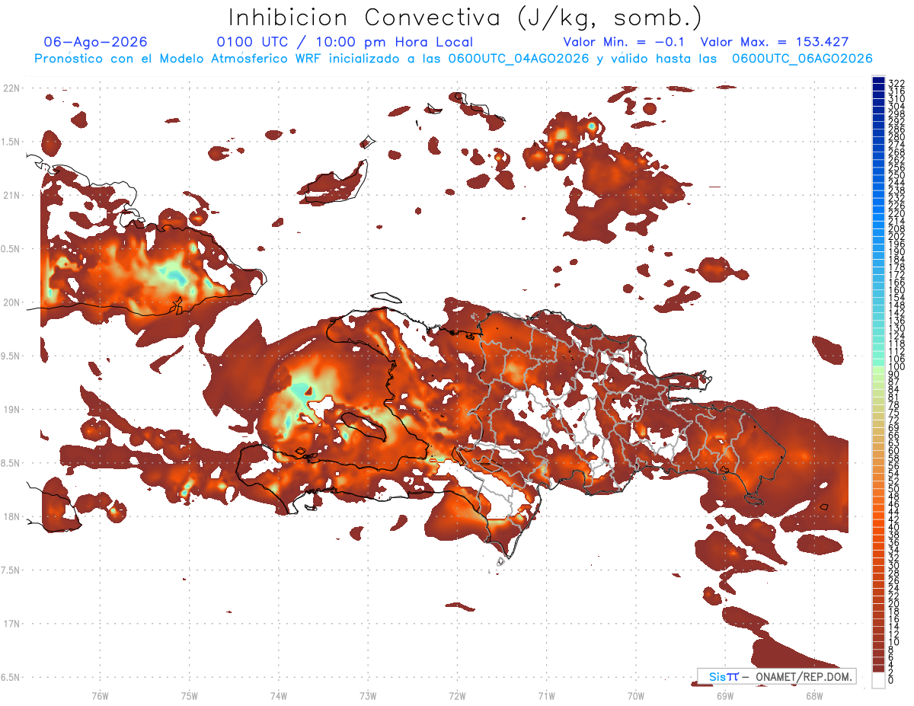Screen dimensions: 914x706
Task: Click the "18N" latitude label
Action: pyautogui.click(x=11, y=516)
